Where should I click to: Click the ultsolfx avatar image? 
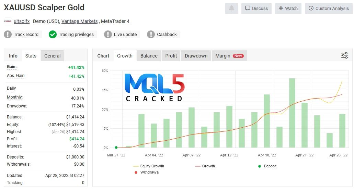[8, 21]
